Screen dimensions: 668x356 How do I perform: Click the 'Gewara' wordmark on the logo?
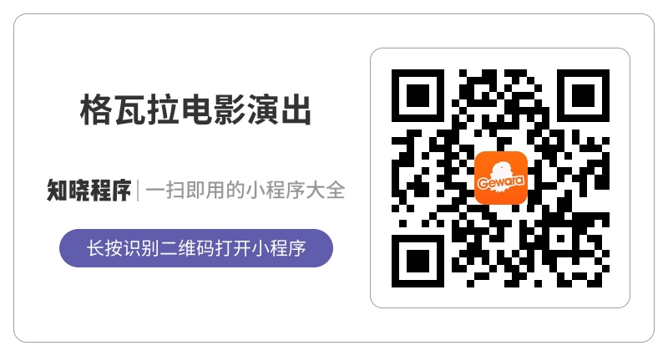coord(500,182)
